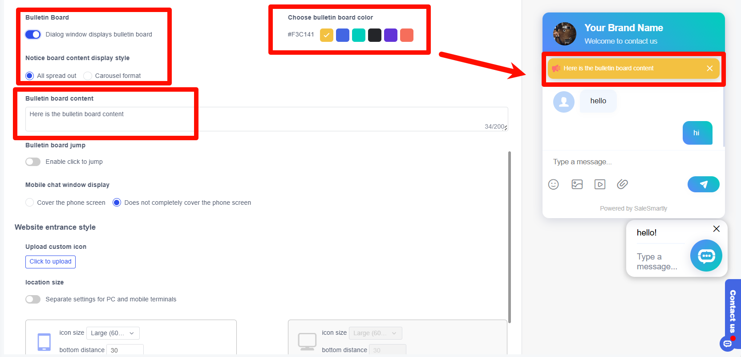Screen dimensions: 741x357
Task: Open mobile icon size dropdown
Action: coord(113,333)
